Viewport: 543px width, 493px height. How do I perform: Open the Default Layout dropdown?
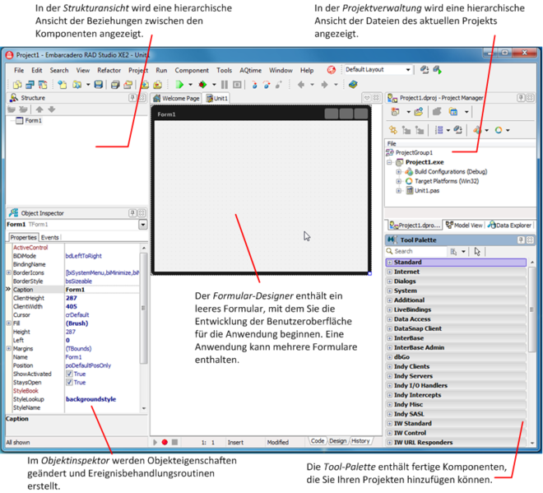408,70
